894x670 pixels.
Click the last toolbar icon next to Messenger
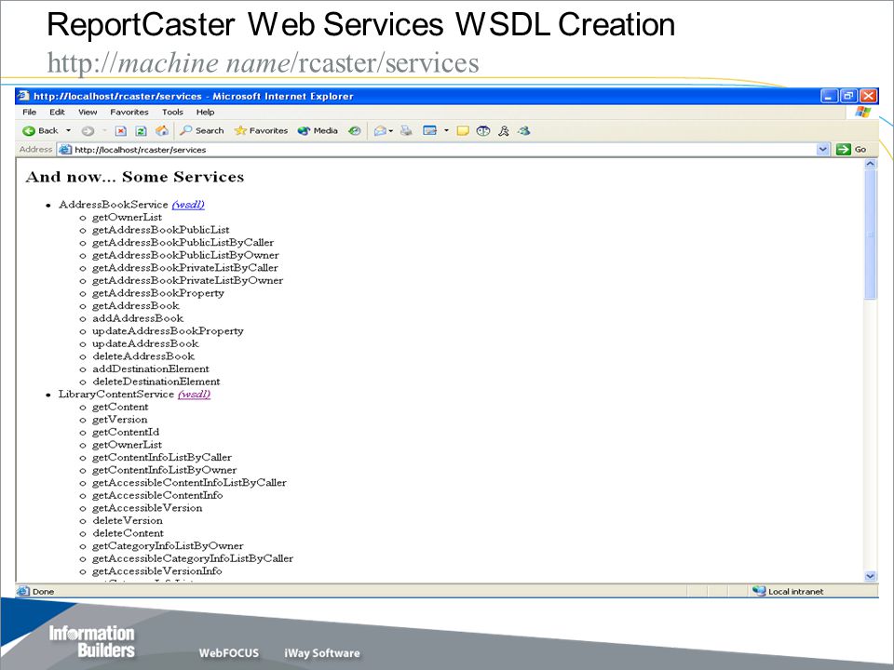pyautogui.click(x=524, y=131)
